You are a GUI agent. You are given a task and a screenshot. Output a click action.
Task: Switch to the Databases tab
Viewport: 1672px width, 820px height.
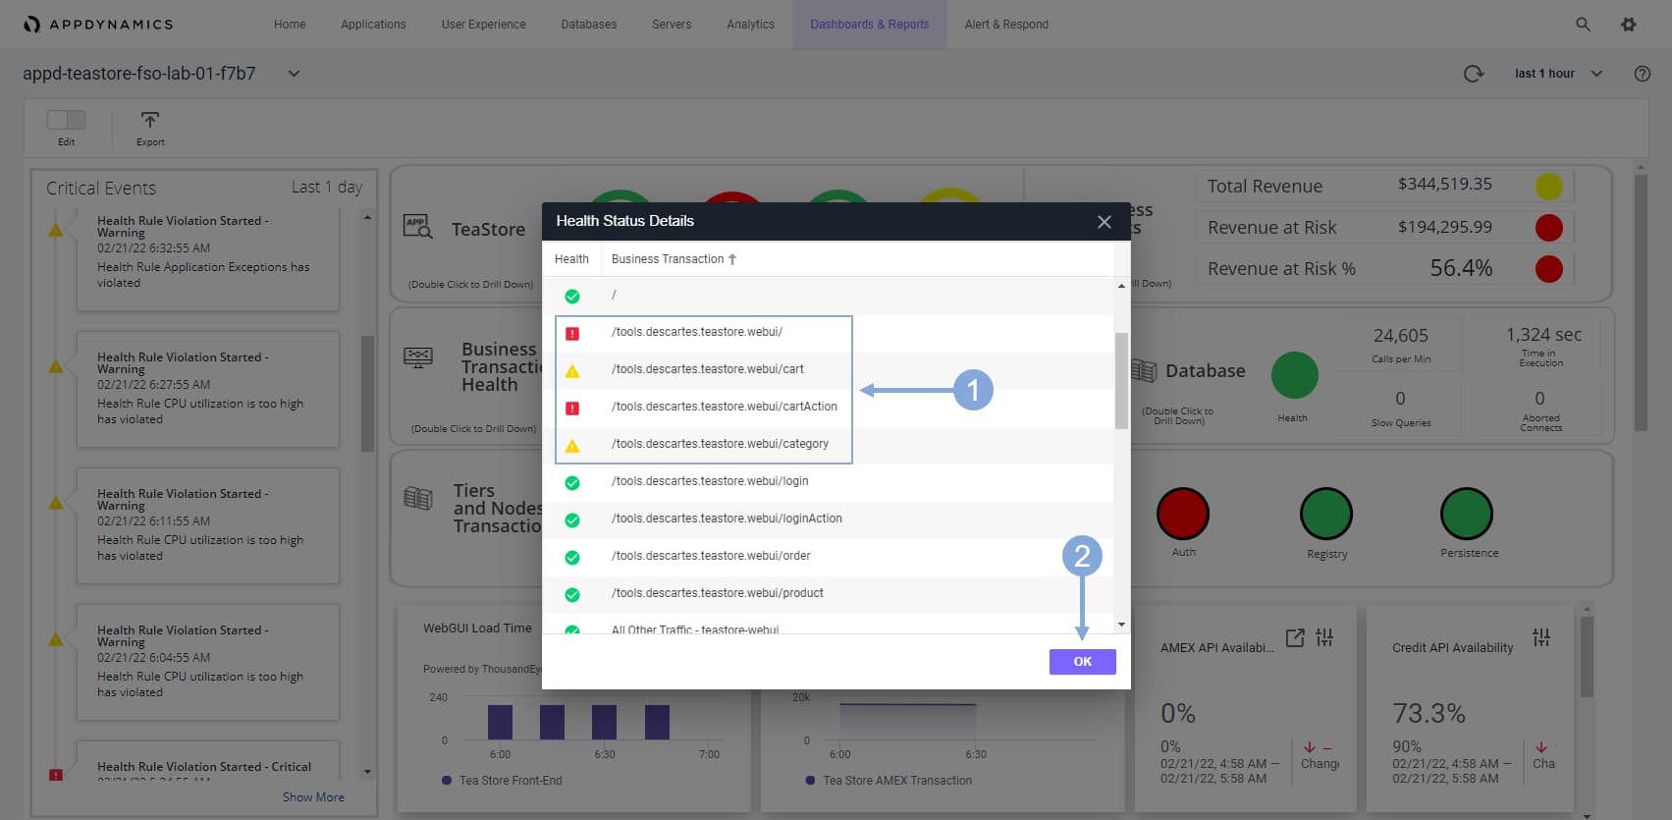pos(589,25)
